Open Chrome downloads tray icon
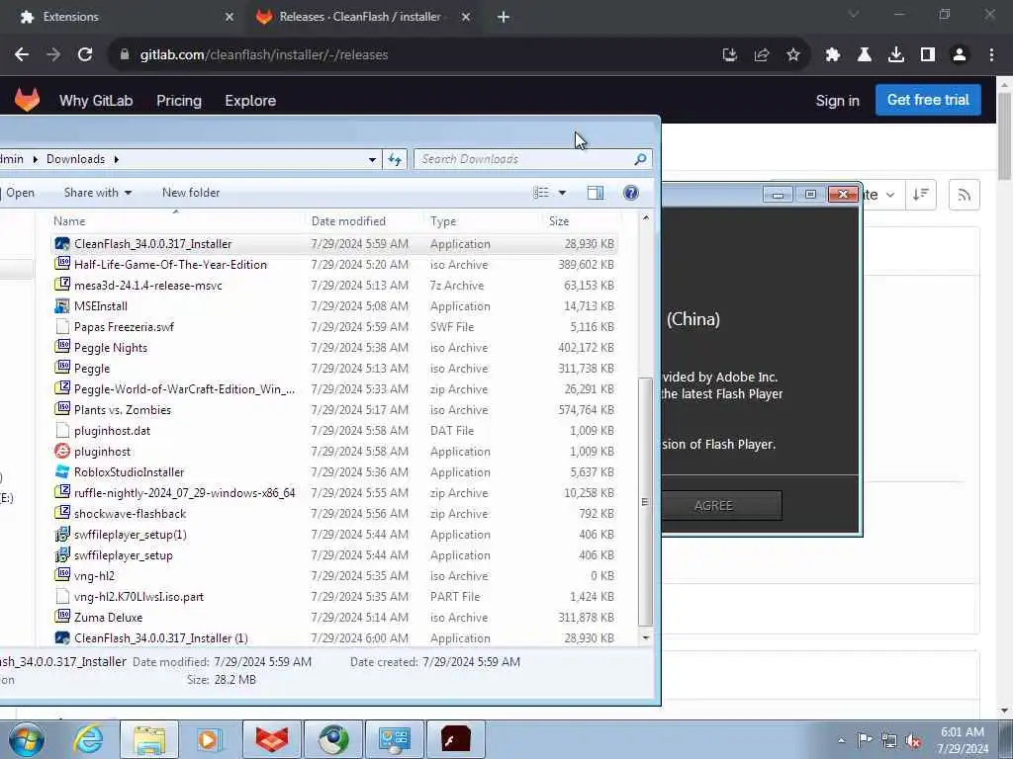1013x759 pixels. 896,55
